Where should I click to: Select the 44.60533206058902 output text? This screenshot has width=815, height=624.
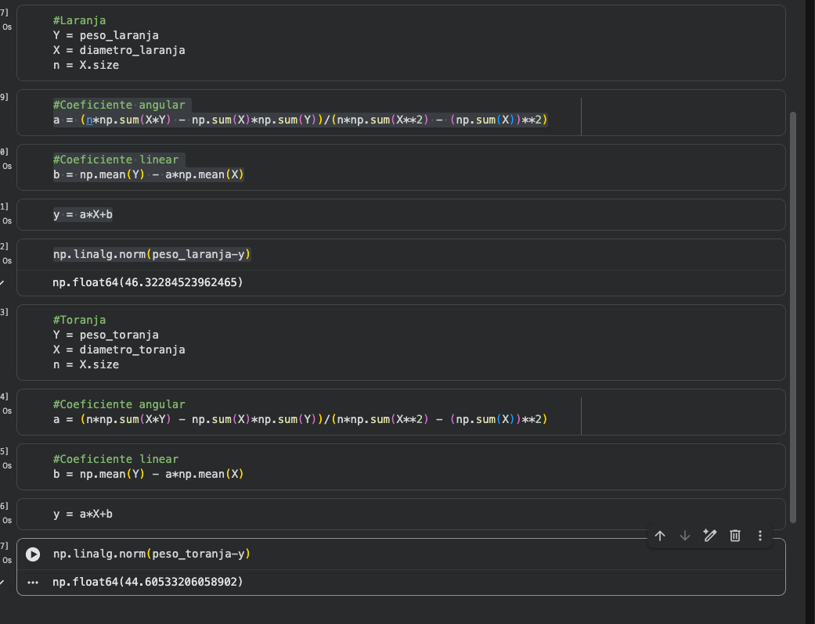148,583
